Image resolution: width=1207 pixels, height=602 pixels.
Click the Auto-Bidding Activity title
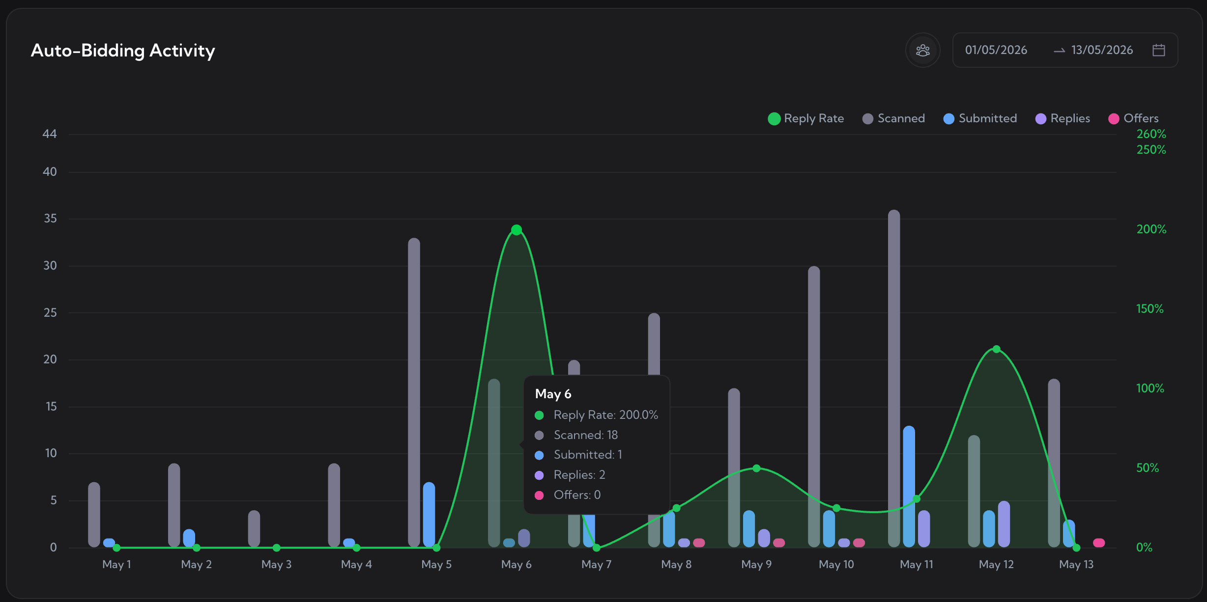click(x=123, y=51)
